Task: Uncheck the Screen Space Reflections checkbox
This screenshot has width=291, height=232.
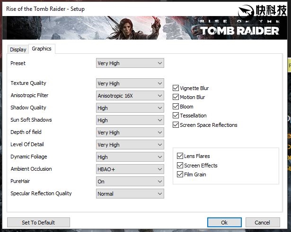Action: point(176,124)
